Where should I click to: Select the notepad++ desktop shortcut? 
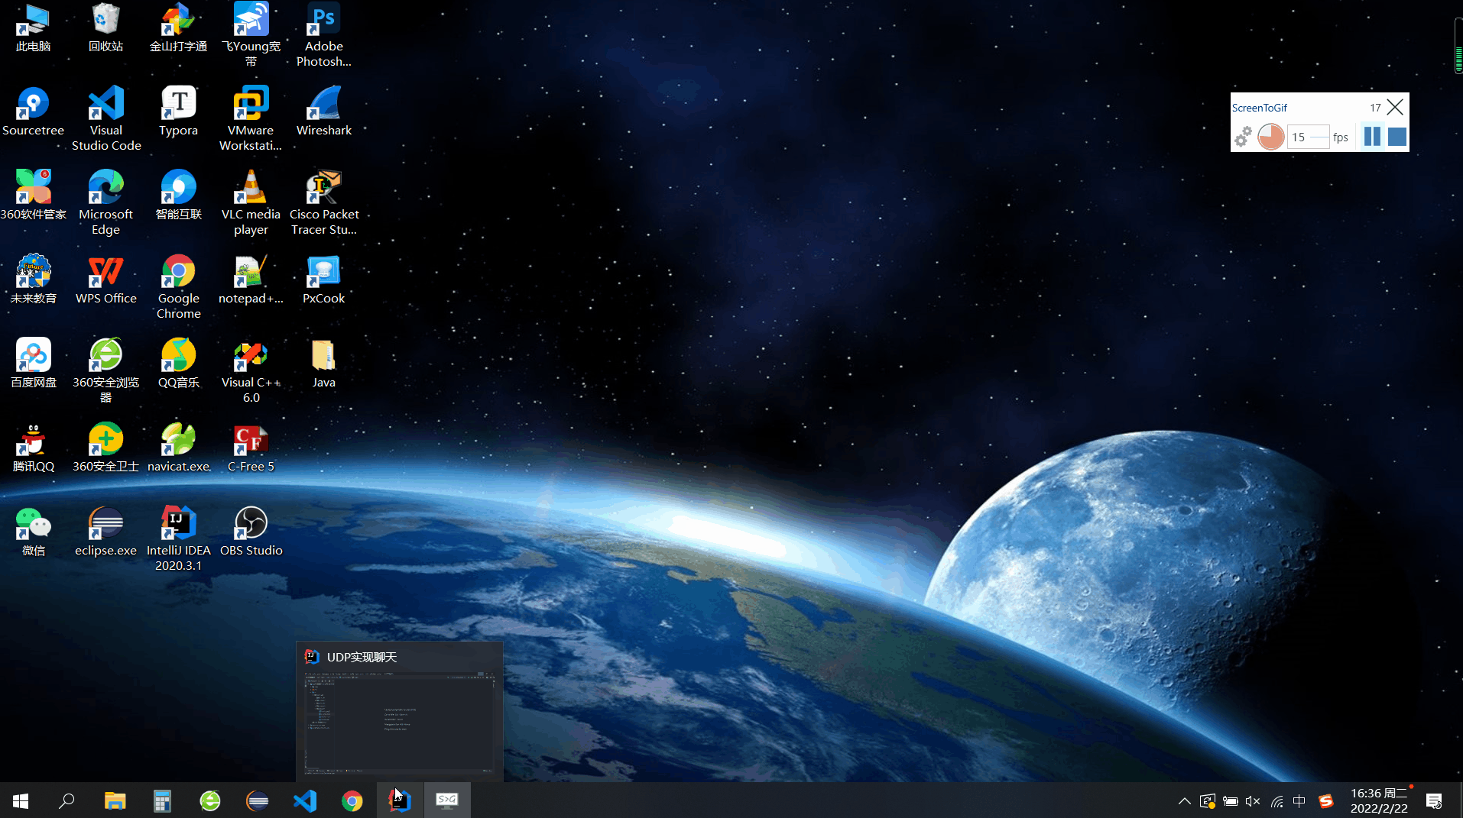click(x=251, y=280)
